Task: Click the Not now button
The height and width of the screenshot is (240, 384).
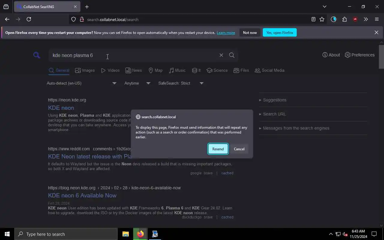Action: pyautogui.click(x=250, y=32)
